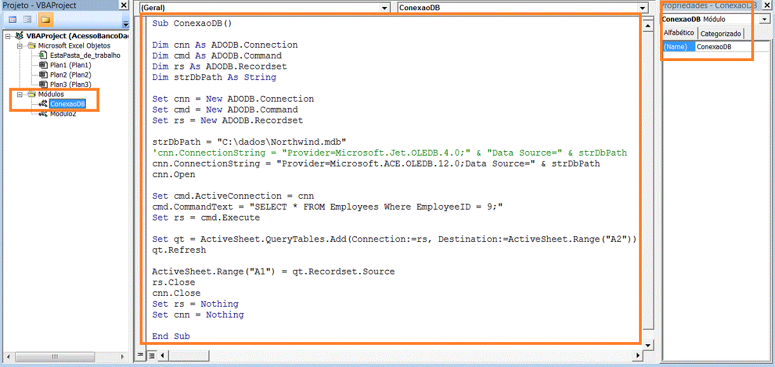Select Plan1 (Plan1) sheet object

(x=70, y=65)
